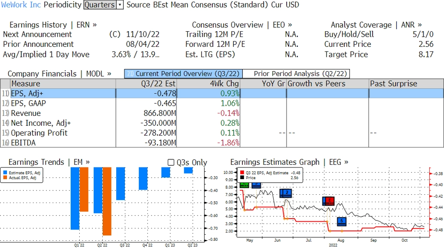
Task: Click orange Actual EPS, Adj legend swatch
Action: click(5, 177)
